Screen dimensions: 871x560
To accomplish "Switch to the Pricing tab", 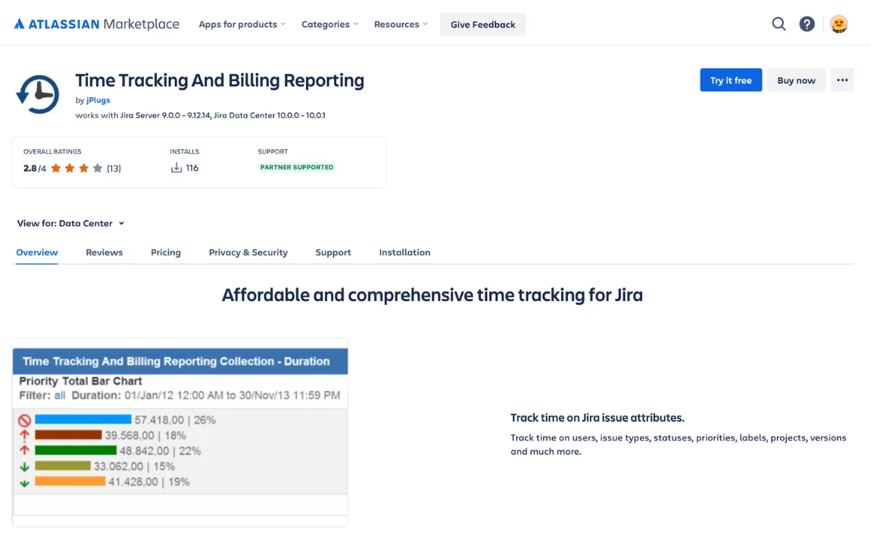I will coord(166,252).
